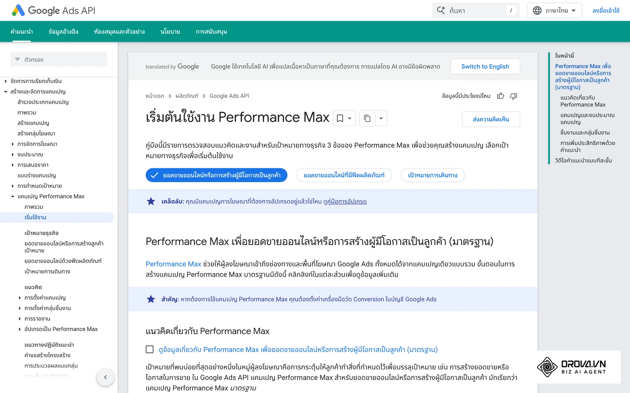Open the bookmark dropdown arrow
This screenshot has height=393, width=630.
(x=350, y=118)
